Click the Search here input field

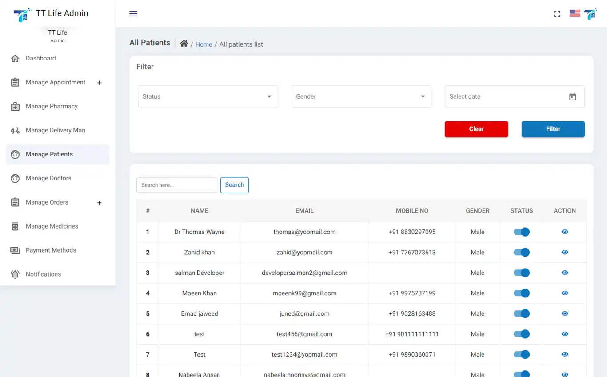[x=176, y=185]
